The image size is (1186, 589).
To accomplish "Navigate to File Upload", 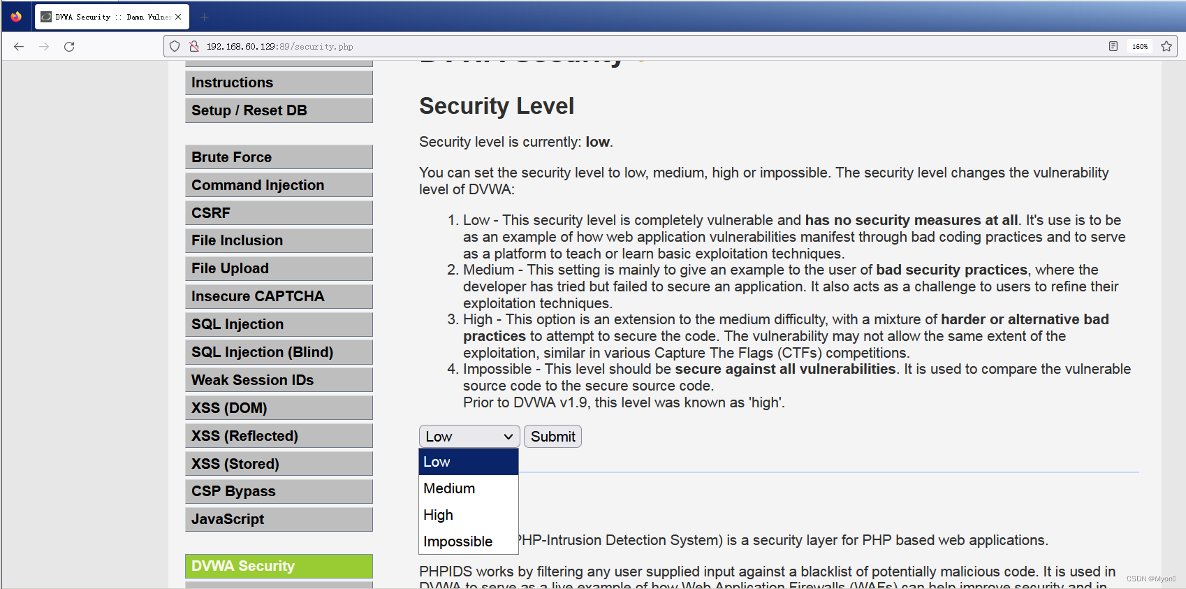I will 279,268.
